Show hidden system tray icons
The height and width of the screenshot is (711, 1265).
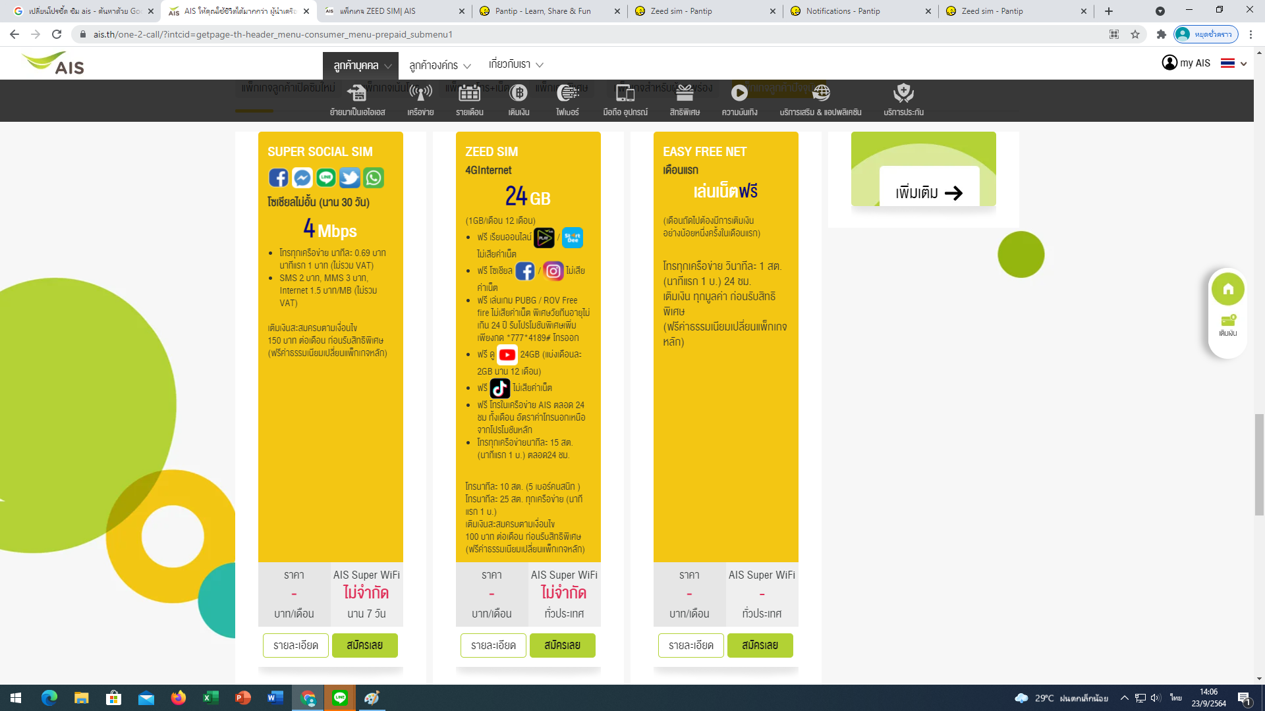tap(1124, 698)
